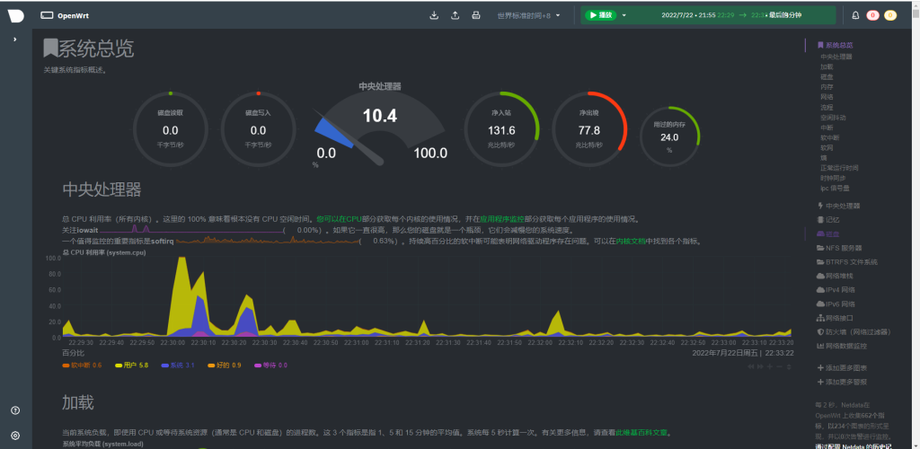Open the 内核文档 link in CPU description
Image resolution: width=920 pixels, height=449 pixels.
(631, 241)
